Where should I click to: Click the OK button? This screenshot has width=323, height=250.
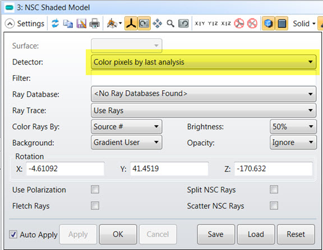coord(118,234)
